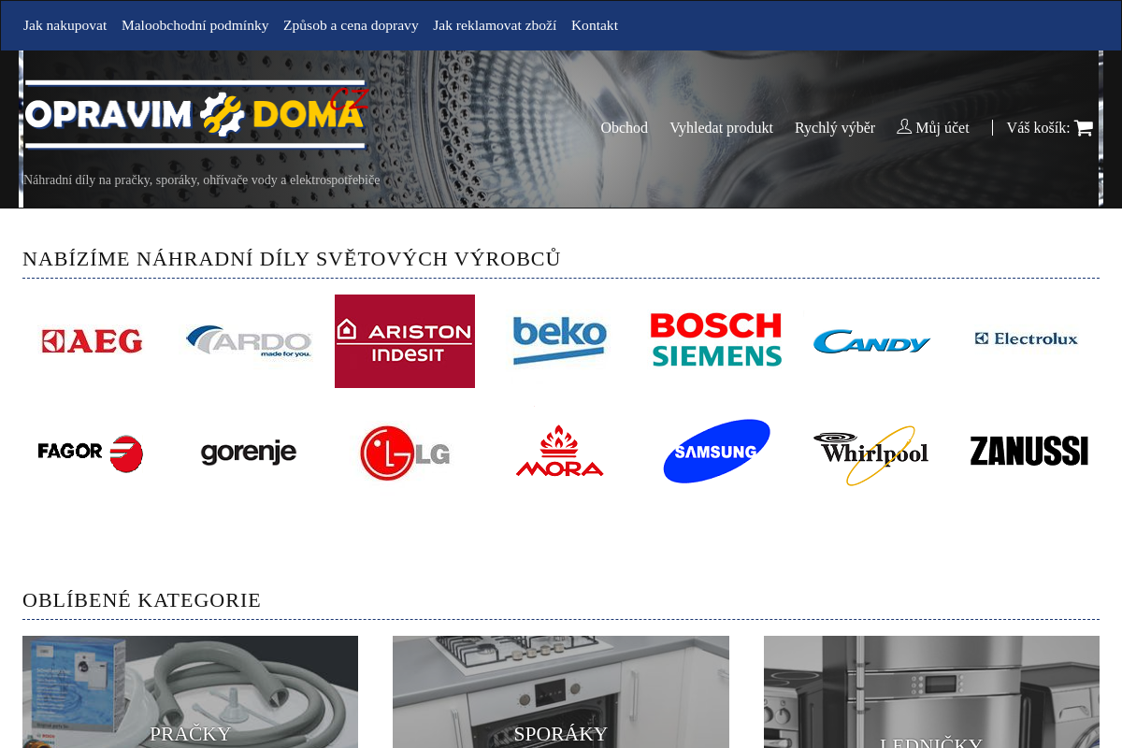The height and width of the screenshot is (748, 1122).
Task: Open Ariston Indesit spare parts logo
Action: click(405, 341)
